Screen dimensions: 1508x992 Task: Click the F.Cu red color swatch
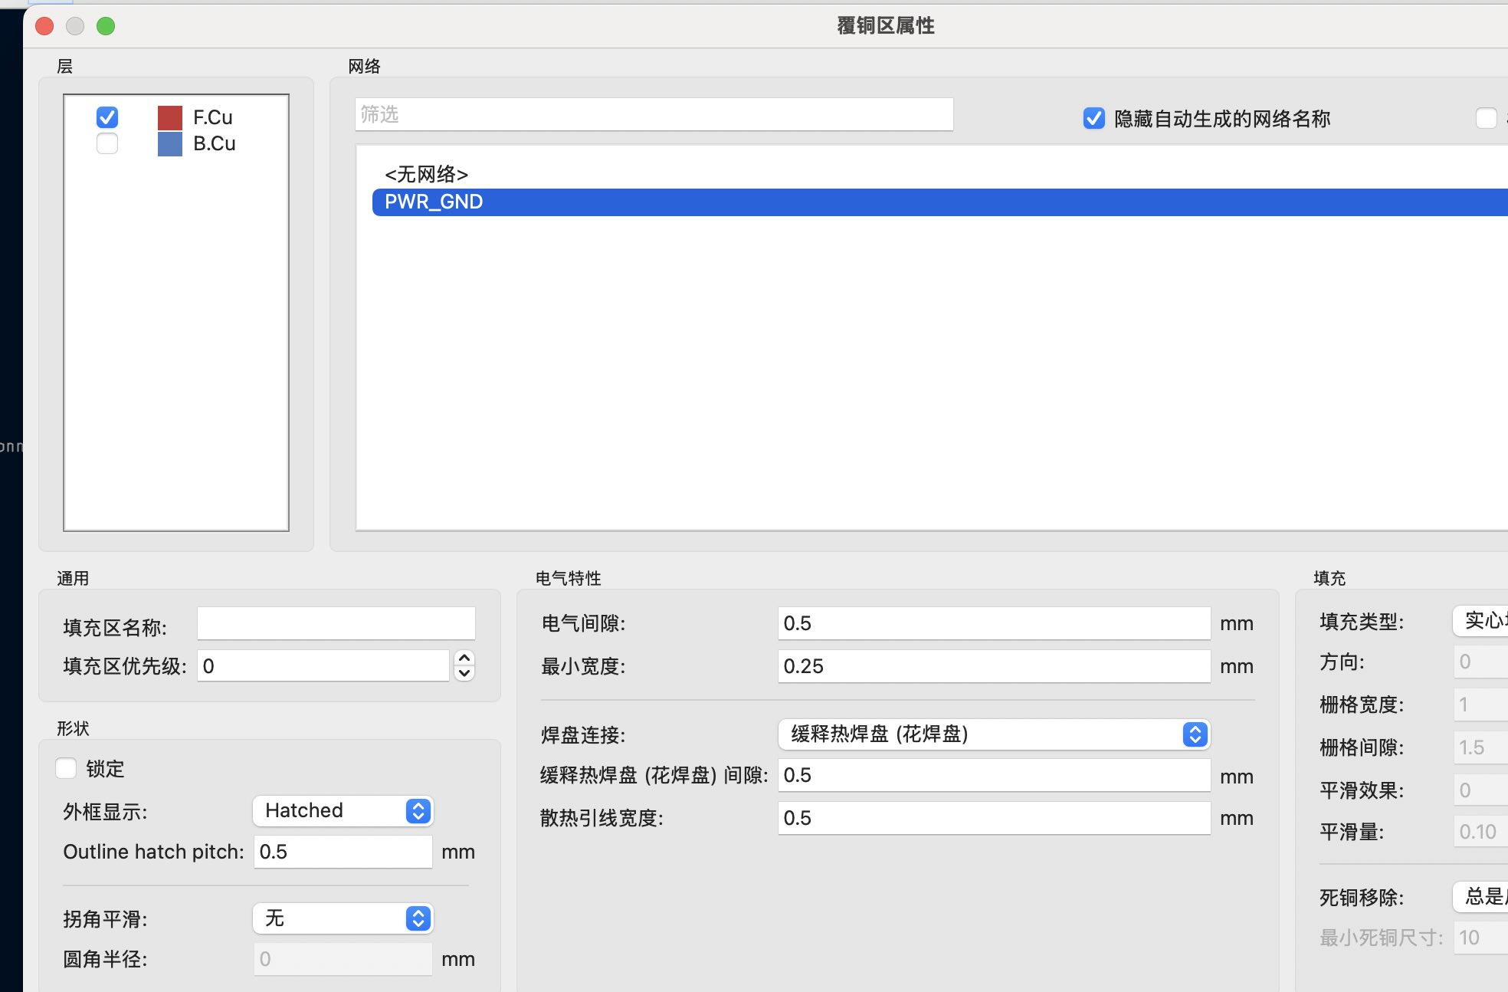click(x=169, y=117)
